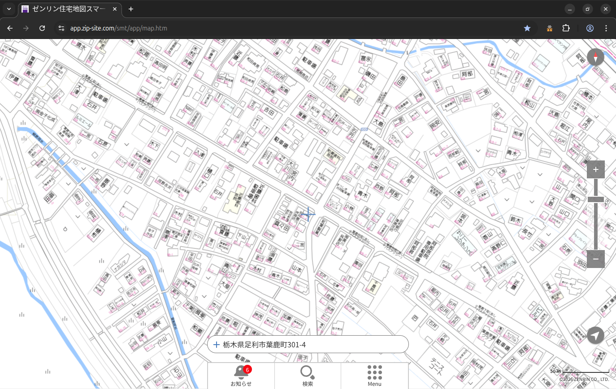Screen dimensions: 616x389
Task: Open the browser profile account menu
Action: tap(590, 28)
